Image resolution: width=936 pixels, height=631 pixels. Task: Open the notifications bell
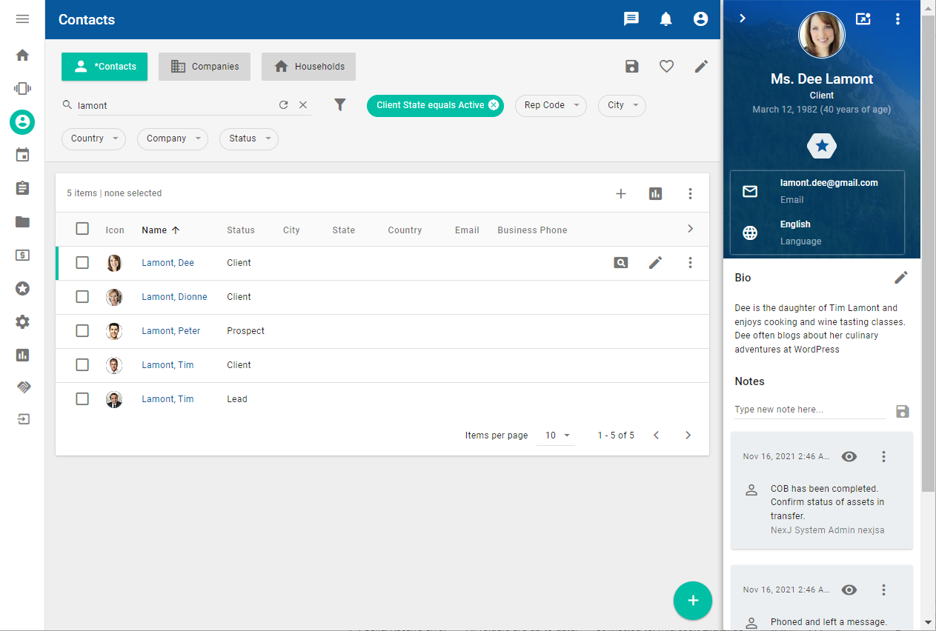[x=666, y=19]
